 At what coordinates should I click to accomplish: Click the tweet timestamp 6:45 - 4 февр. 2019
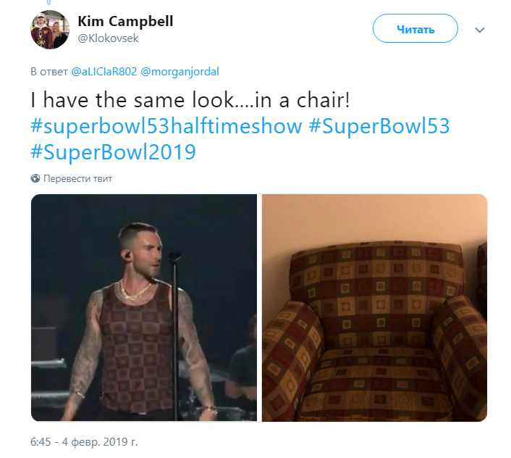[x=84, y=441]
